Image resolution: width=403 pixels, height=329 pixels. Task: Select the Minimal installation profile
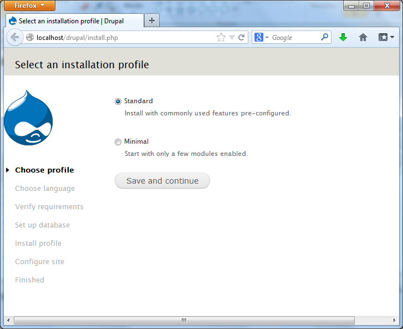pyautogui.click(x=118, y=142)
